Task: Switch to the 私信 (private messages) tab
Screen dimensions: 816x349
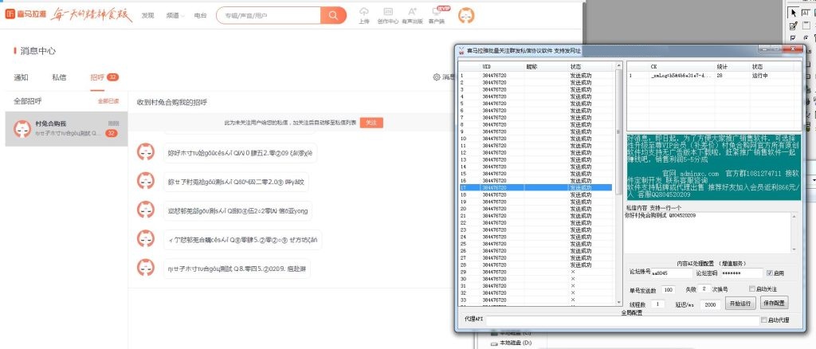Action: point(59,77)
